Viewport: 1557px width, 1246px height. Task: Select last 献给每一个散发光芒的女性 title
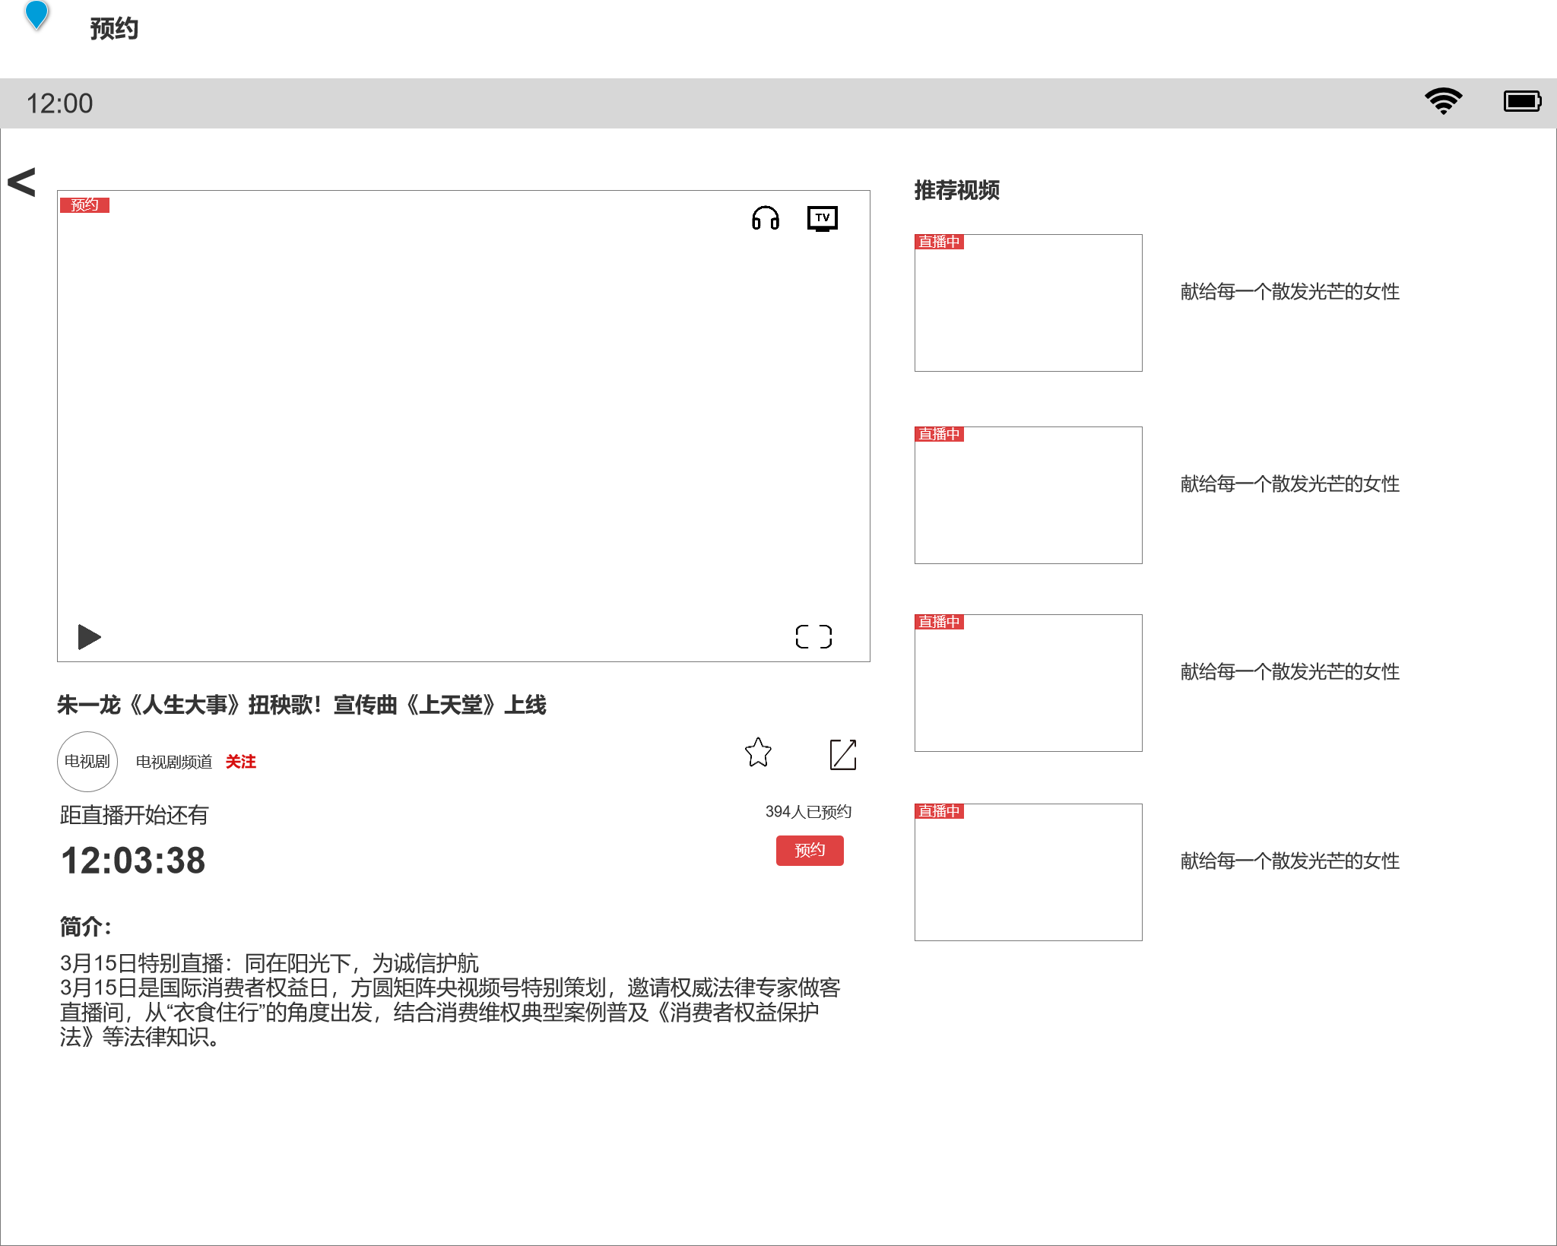pyautogui.click(x=1289, y=861)
